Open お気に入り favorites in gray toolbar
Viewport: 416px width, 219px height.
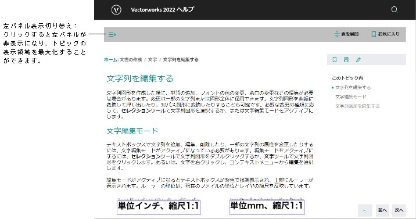[385, 34]
